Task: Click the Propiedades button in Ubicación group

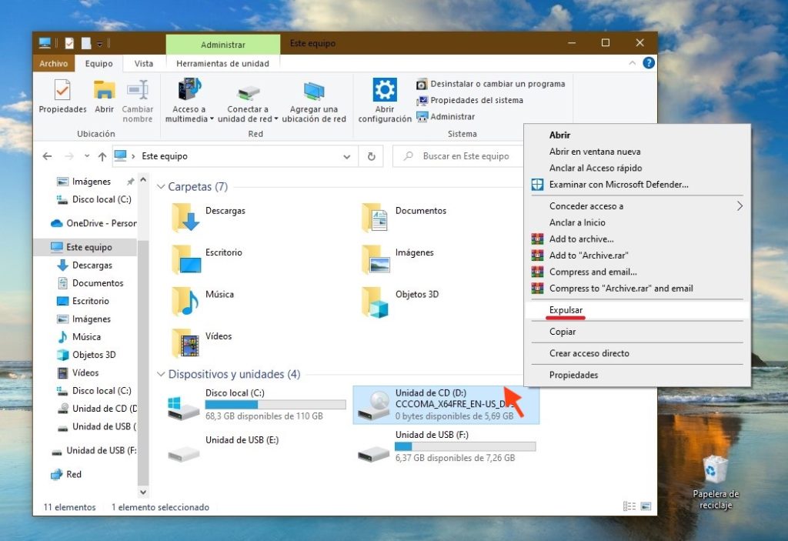Action: tap(62, 96)
